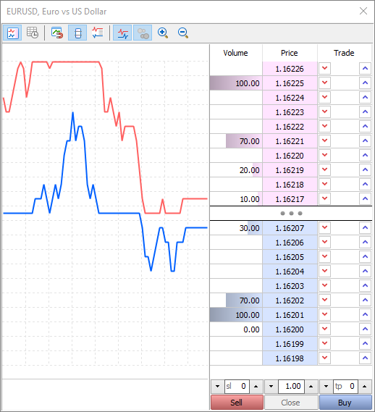
Task: Click the zoom in magnifier icon
Action: pyautogui.click(x=163, y=33)
